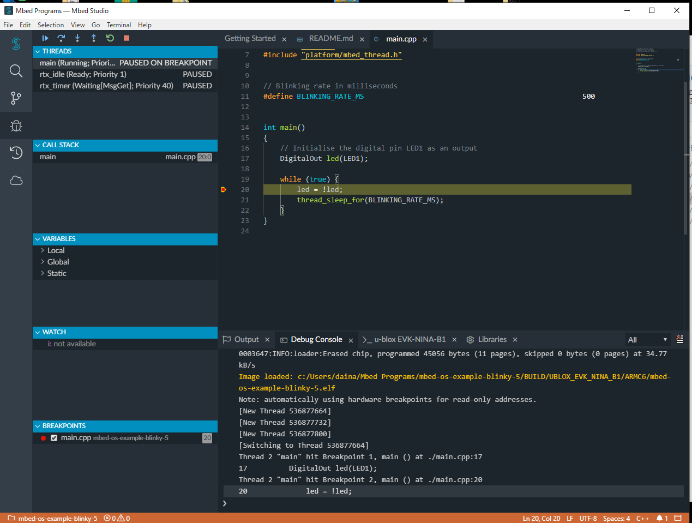Open the Search view in sidebar
The width and height of the screenshot is (692, 523).
(16, 71)
